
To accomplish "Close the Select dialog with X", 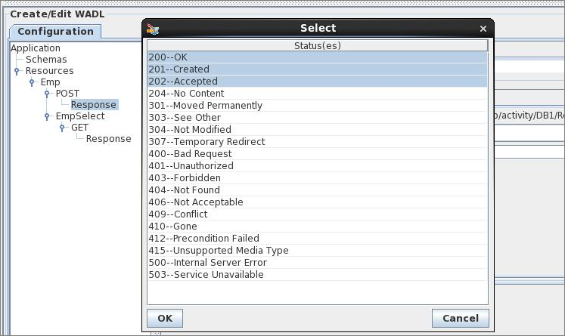I will [483, 29].
